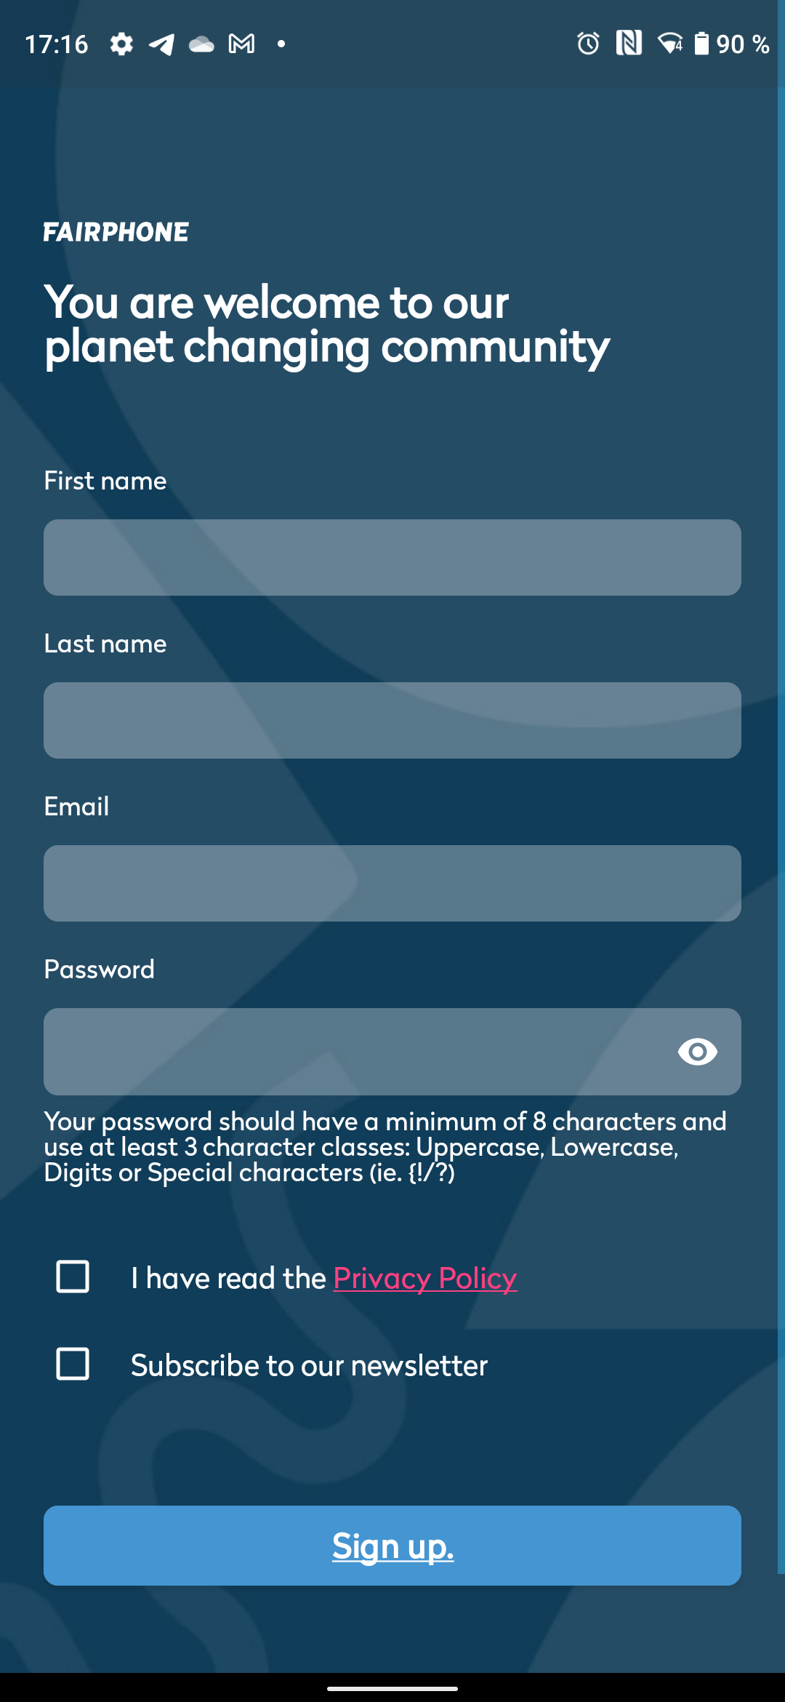Tap the Gmail notification icon
The width and height of the screenshot is (785, 1702).
(241, 44)
